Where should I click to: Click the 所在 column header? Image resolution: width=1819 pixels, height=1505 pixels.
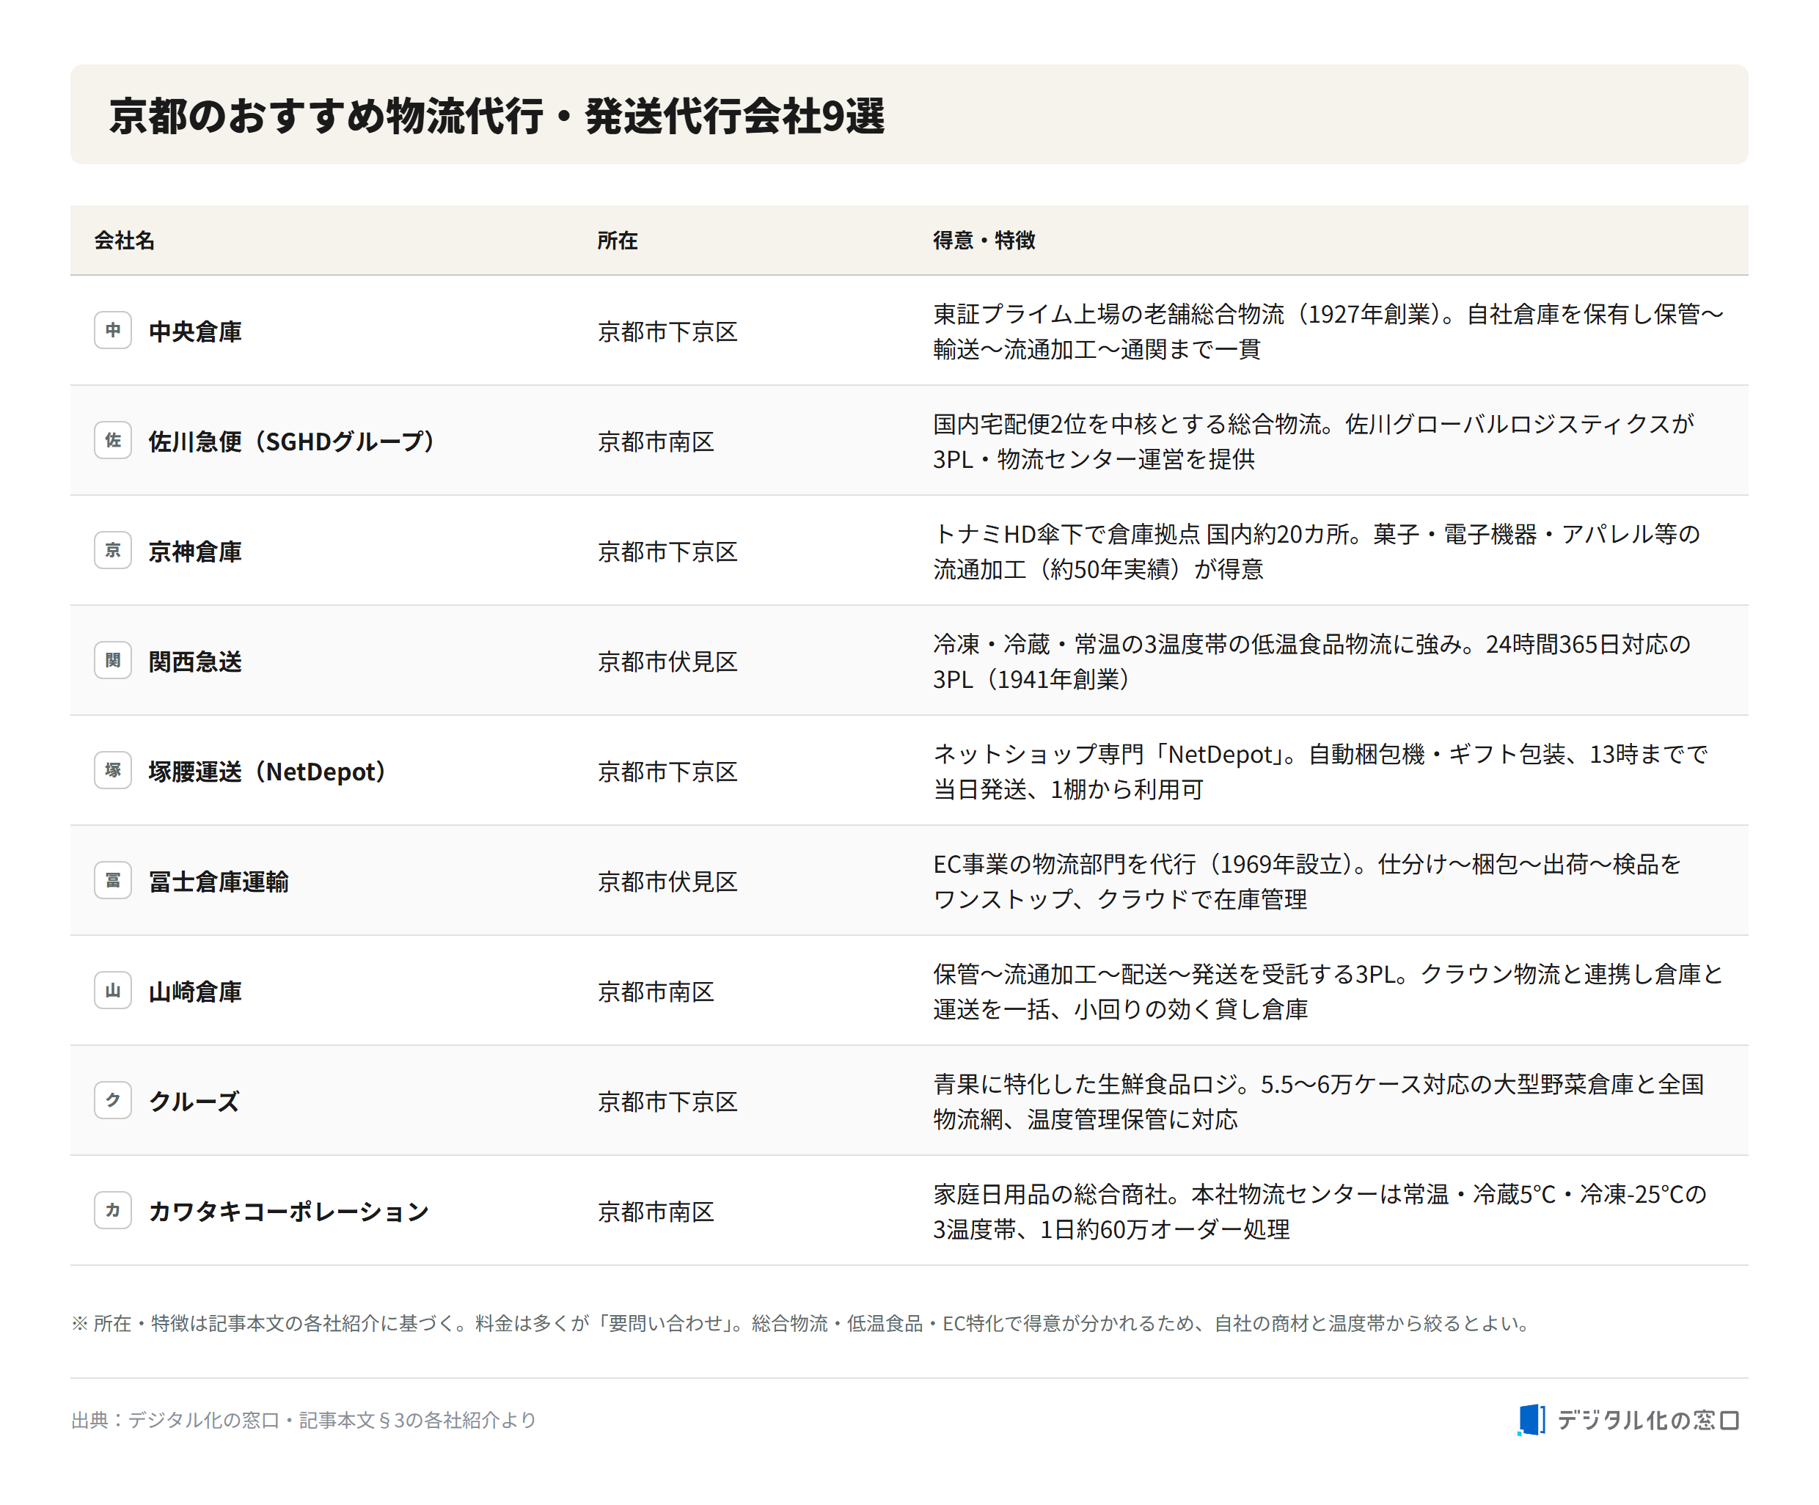pos(618,240)
